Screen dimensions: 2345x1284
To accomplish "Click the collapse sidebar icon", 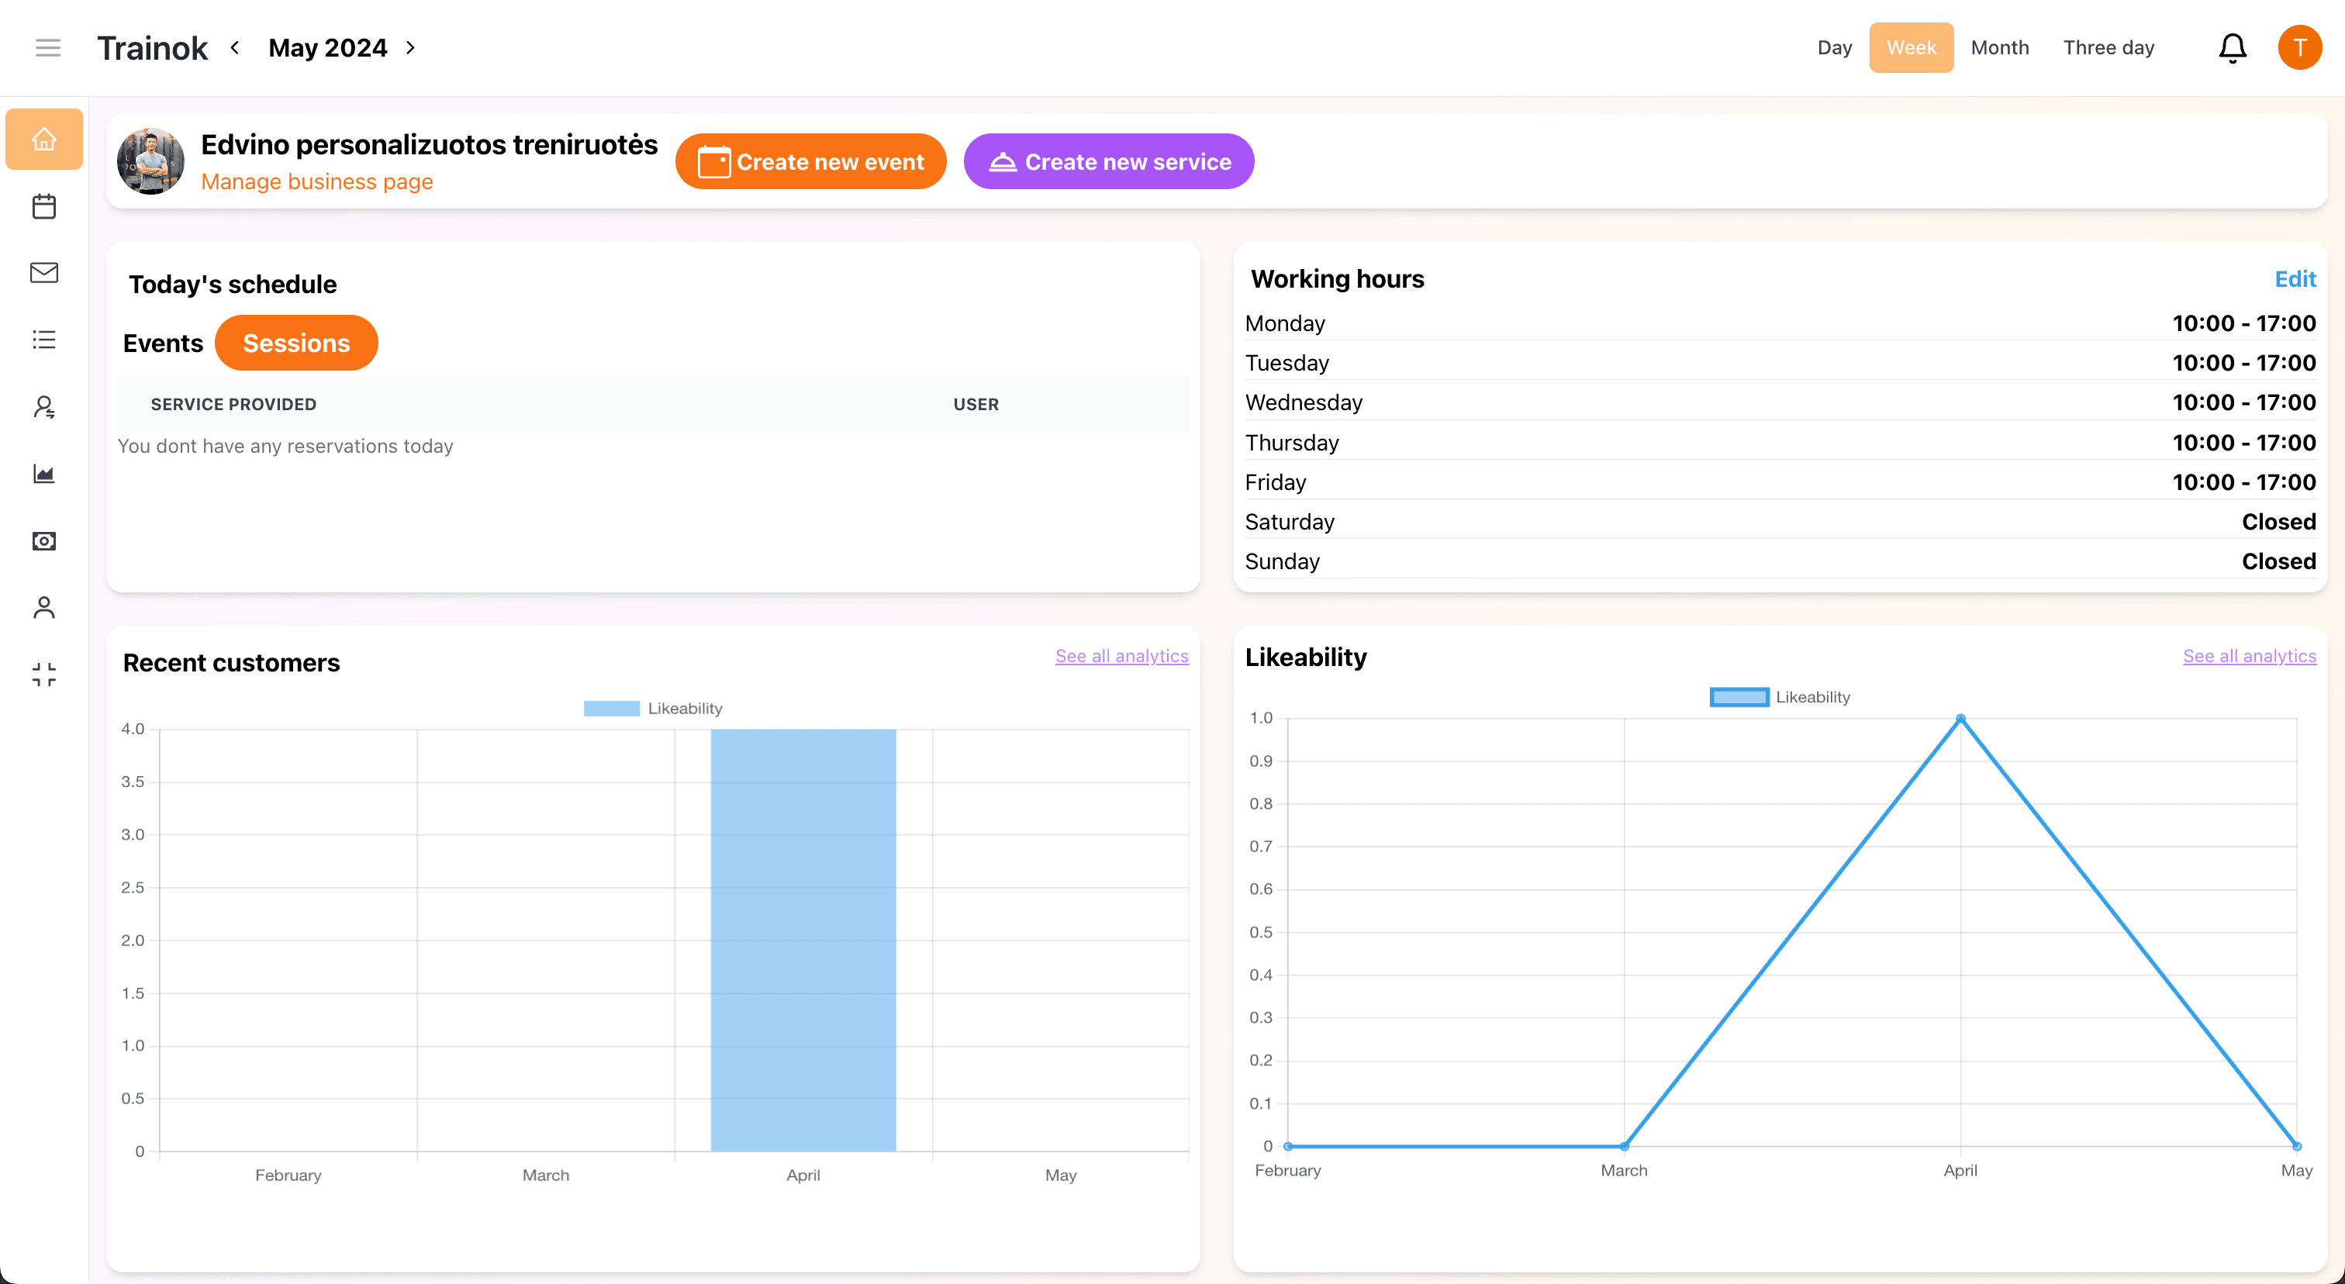I will 43,675.
